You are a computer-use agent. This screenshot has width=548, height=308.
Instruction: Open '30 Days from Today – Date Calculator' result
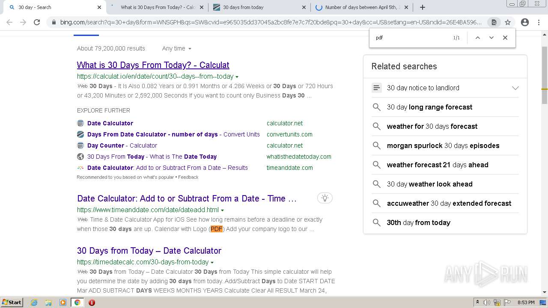(x=149, y=251)
